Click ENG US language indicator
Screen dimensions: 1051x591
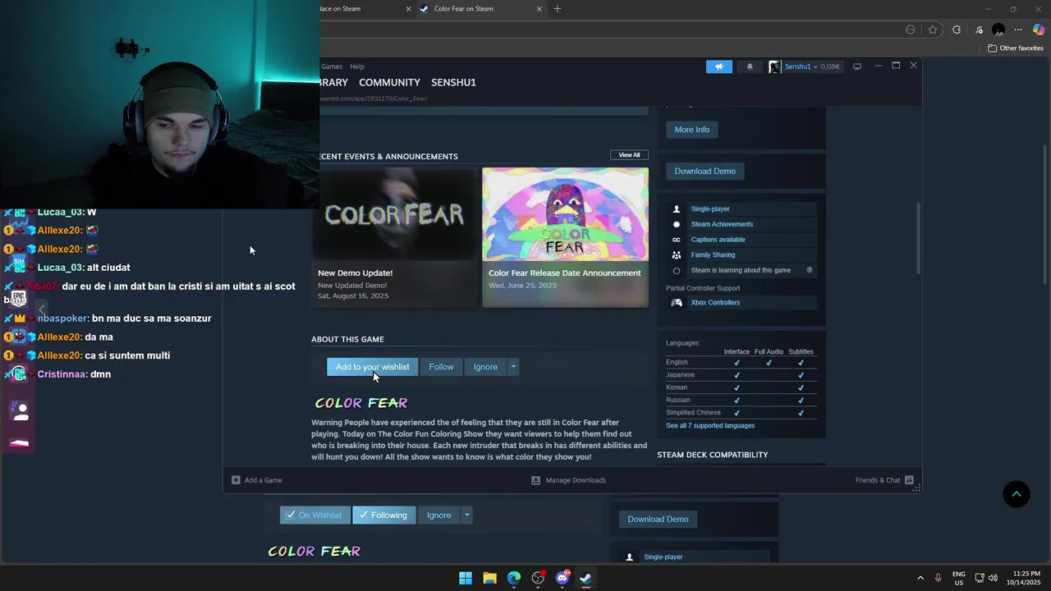(959, 578)
